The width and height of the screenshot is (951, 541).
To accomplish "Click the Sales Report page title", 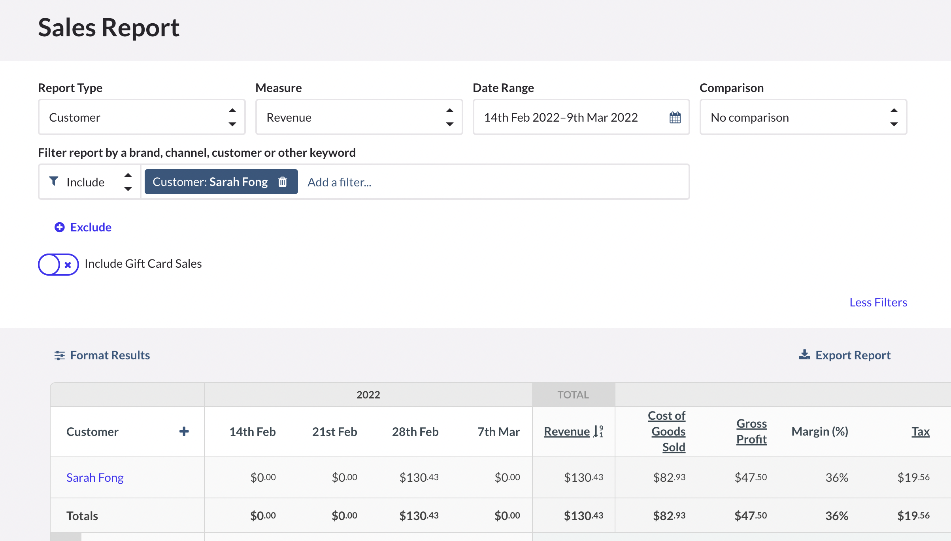I will coord(109,28).
